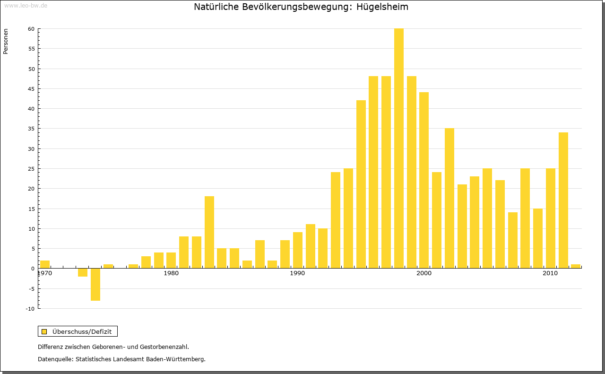Click the Datenquelle Statistisches Landesamt source text
Viewport: 605px width, 374px height.
pyautogui.click(x=121, y=359)
